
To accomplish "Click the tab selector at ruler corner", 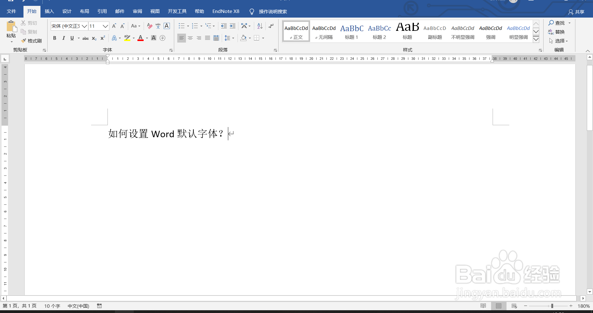I will point(5,59).
